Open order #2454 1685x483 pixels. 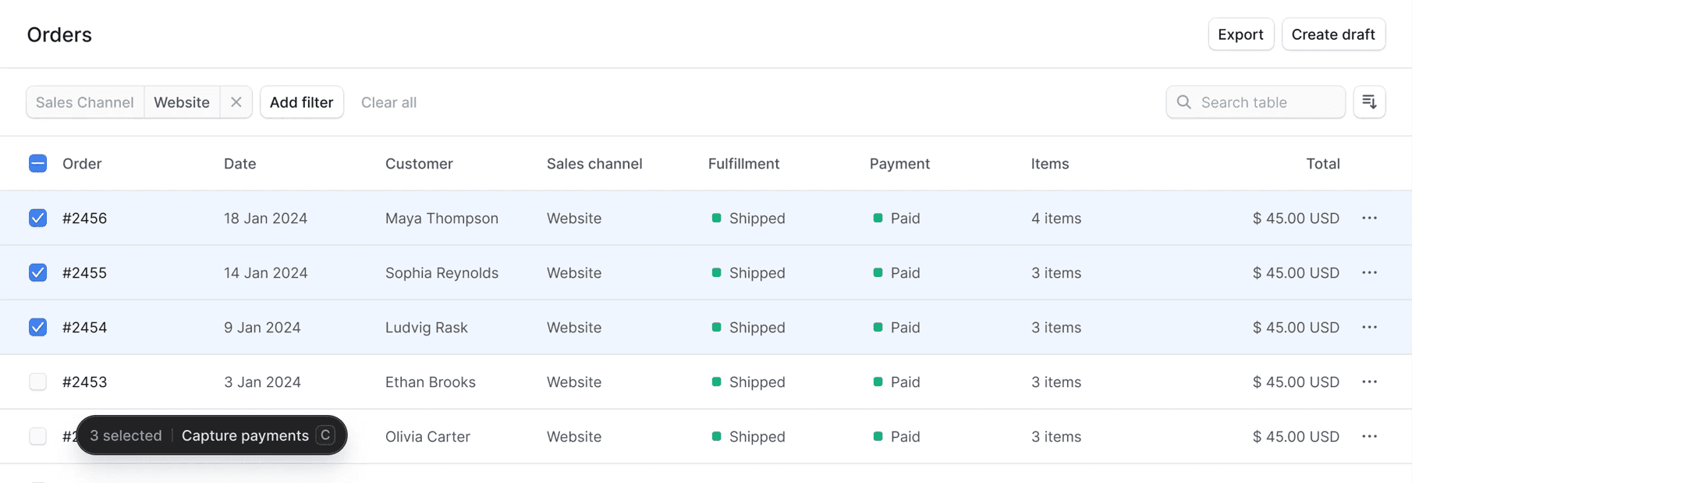(x=84, y=328)
